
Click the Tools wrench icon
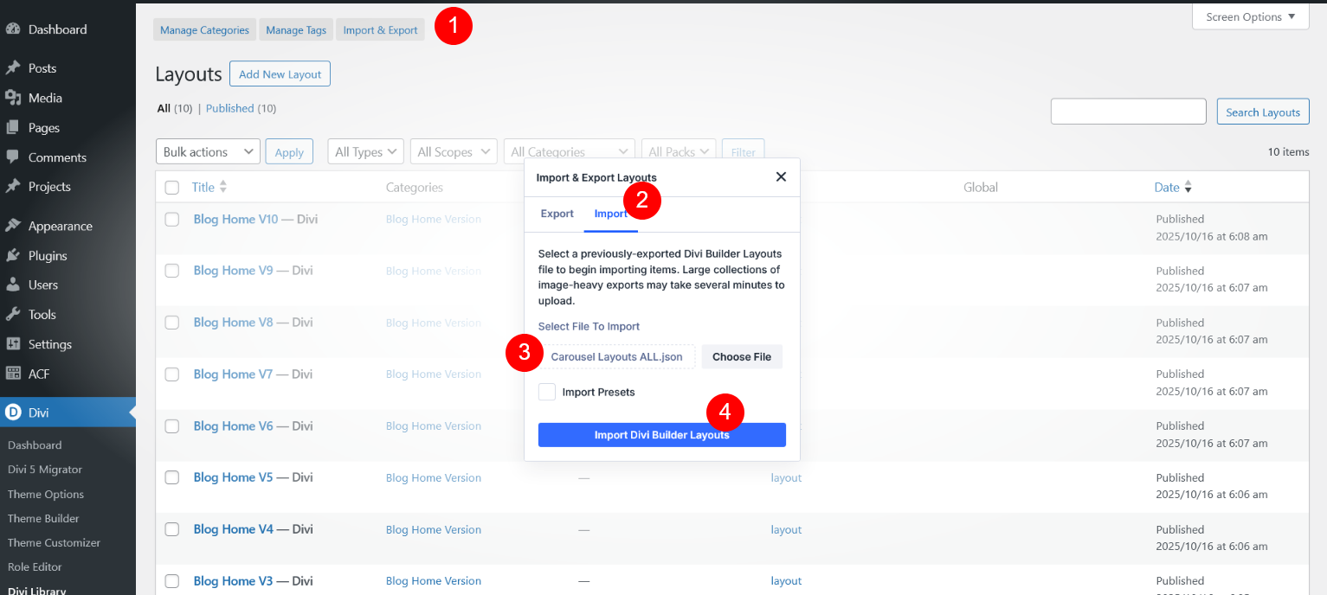click(x=13, y=314)
